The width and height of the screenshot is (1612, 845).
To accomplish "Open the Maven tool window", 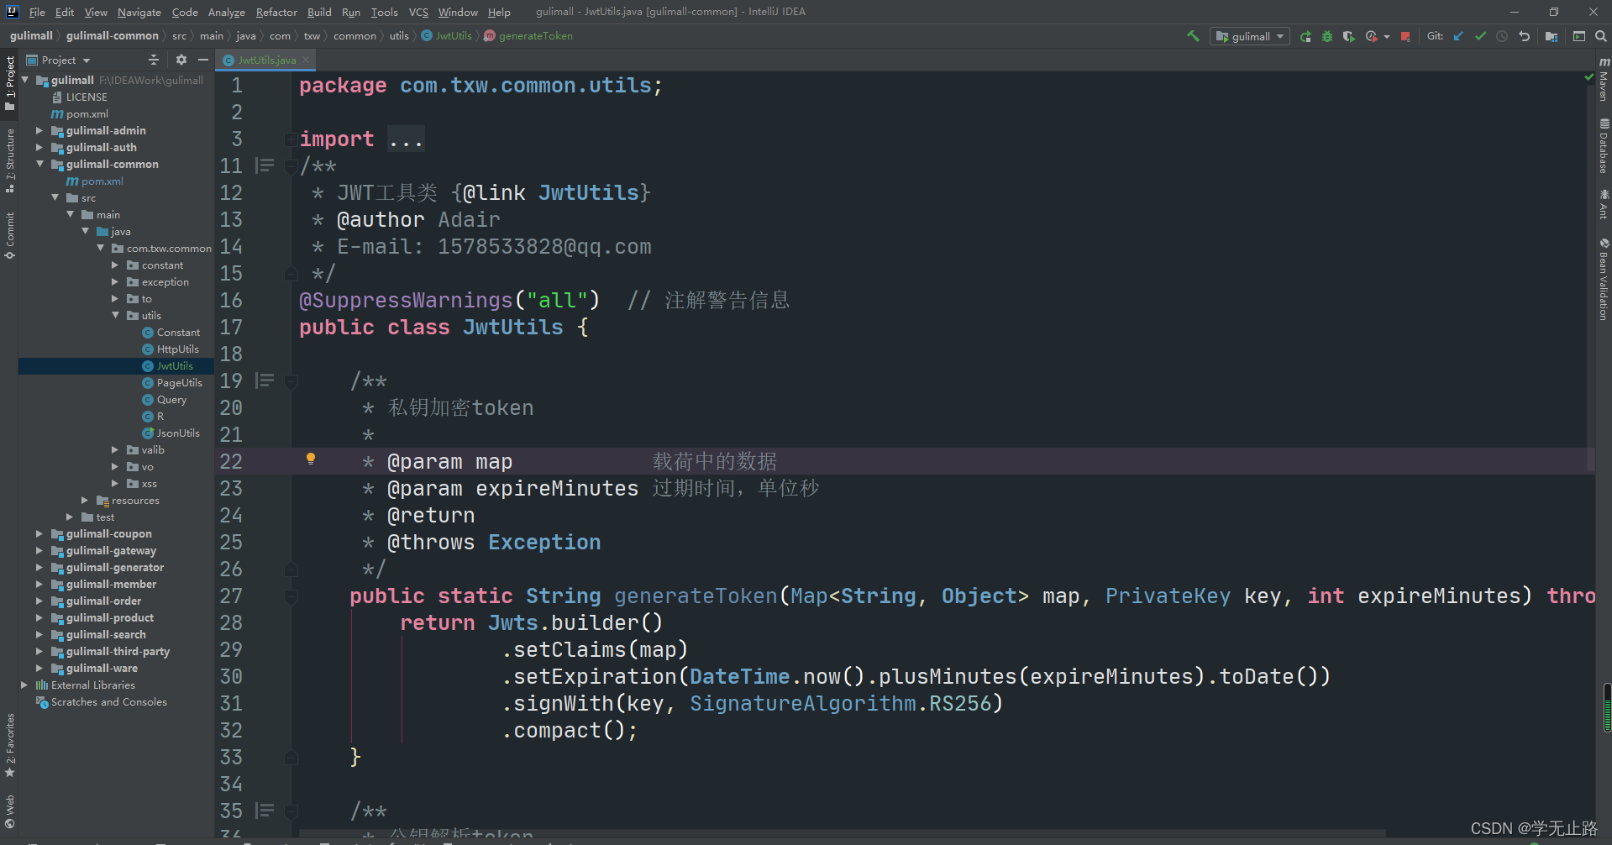I will pos(1604,81).
